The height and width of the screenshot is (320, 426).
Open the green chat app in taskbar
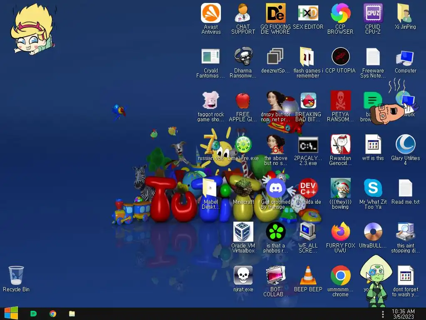click(x=33, y=314)
